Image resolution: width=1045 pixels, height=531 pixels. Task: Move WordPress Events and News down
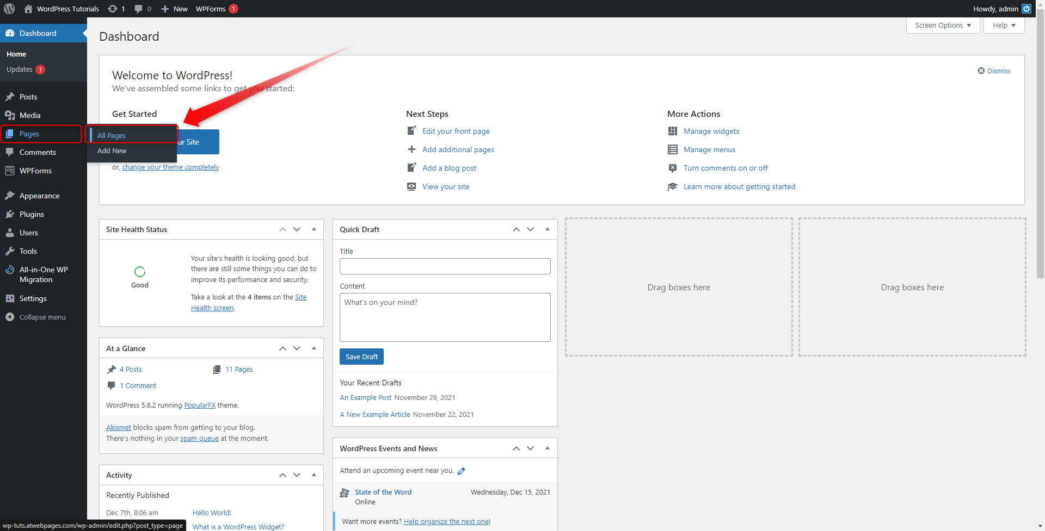530,448
